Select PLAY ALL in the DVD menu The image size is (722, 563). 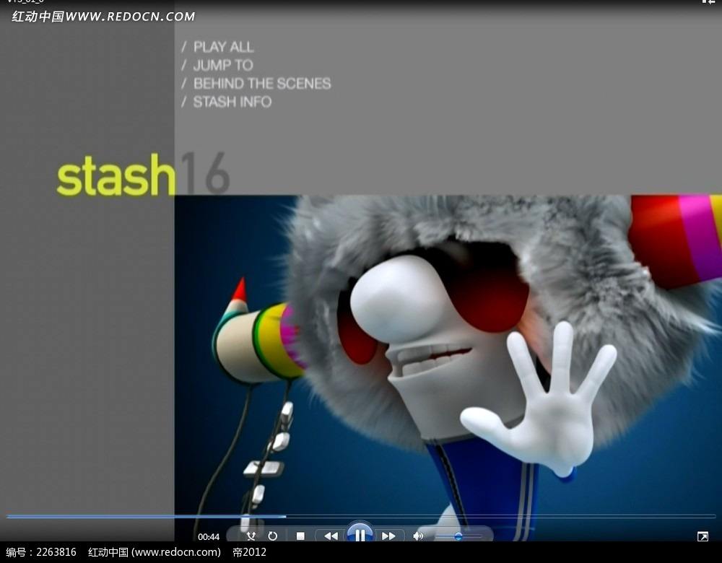pos(223,47)
